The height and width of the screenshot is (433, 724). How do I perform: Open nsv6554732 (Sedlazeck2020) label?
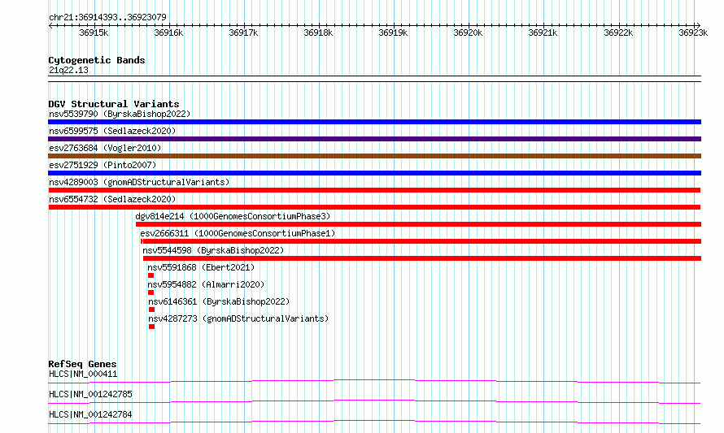click(112, 199)
